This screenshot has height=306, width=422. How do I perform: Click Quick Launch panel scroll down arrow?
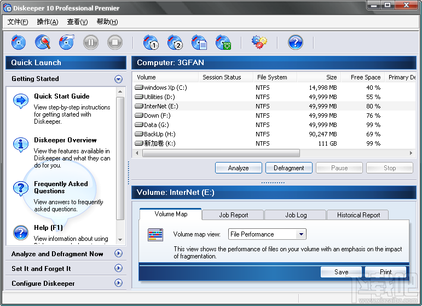[120, 240]
